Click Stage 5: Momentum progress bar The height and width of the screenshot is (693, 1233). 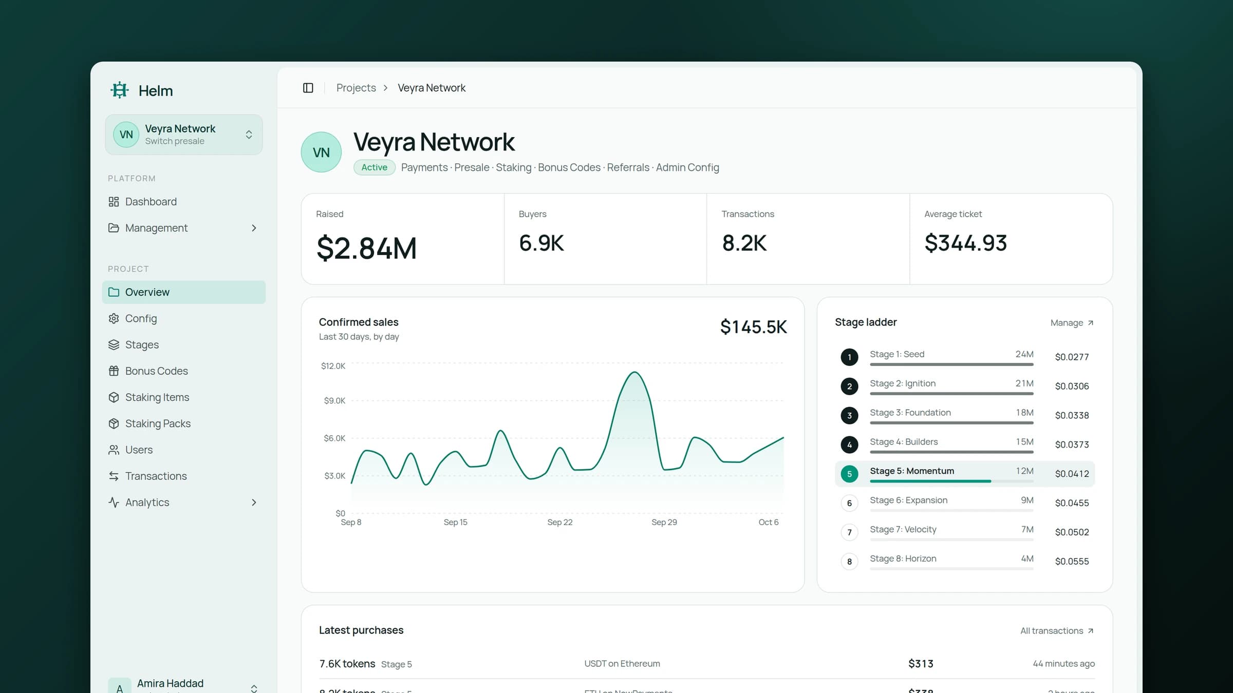(951, 481)
